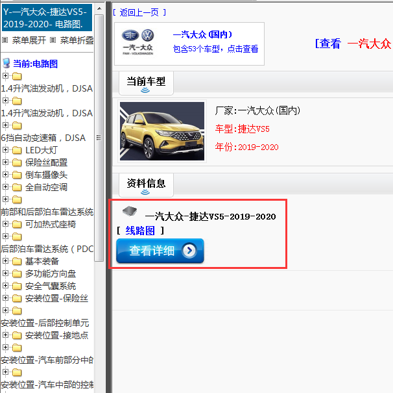Expand the 基本装备 tree node

coord(5,261)
